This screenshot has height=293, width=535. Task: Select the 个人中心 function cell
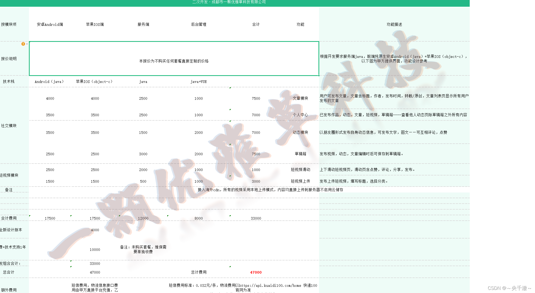click(300, 115)
